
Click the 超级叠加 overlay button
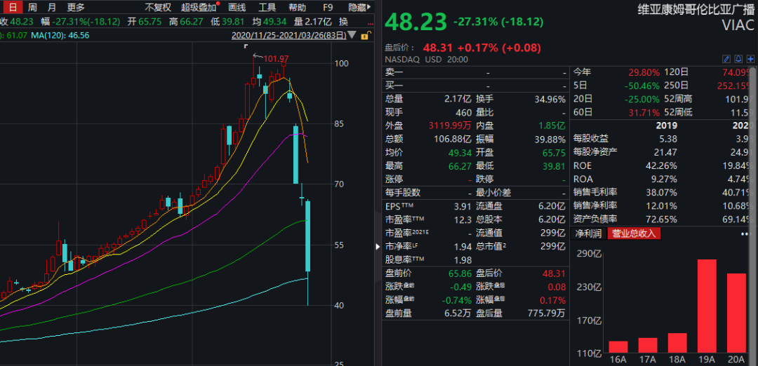point(199,8)
